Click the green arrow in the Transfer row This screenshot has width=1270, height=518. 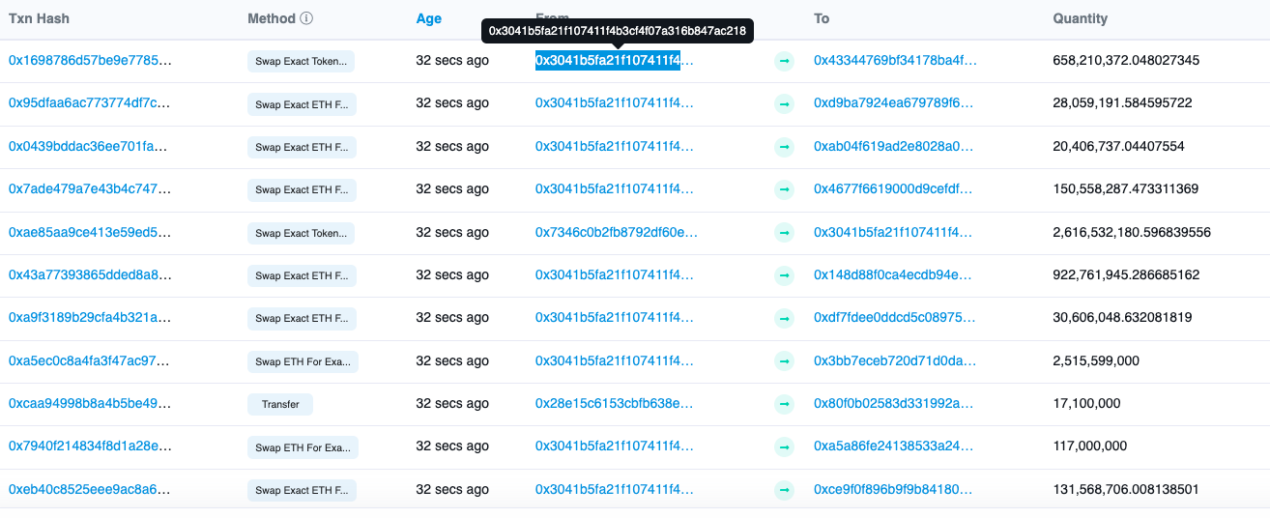784,404
